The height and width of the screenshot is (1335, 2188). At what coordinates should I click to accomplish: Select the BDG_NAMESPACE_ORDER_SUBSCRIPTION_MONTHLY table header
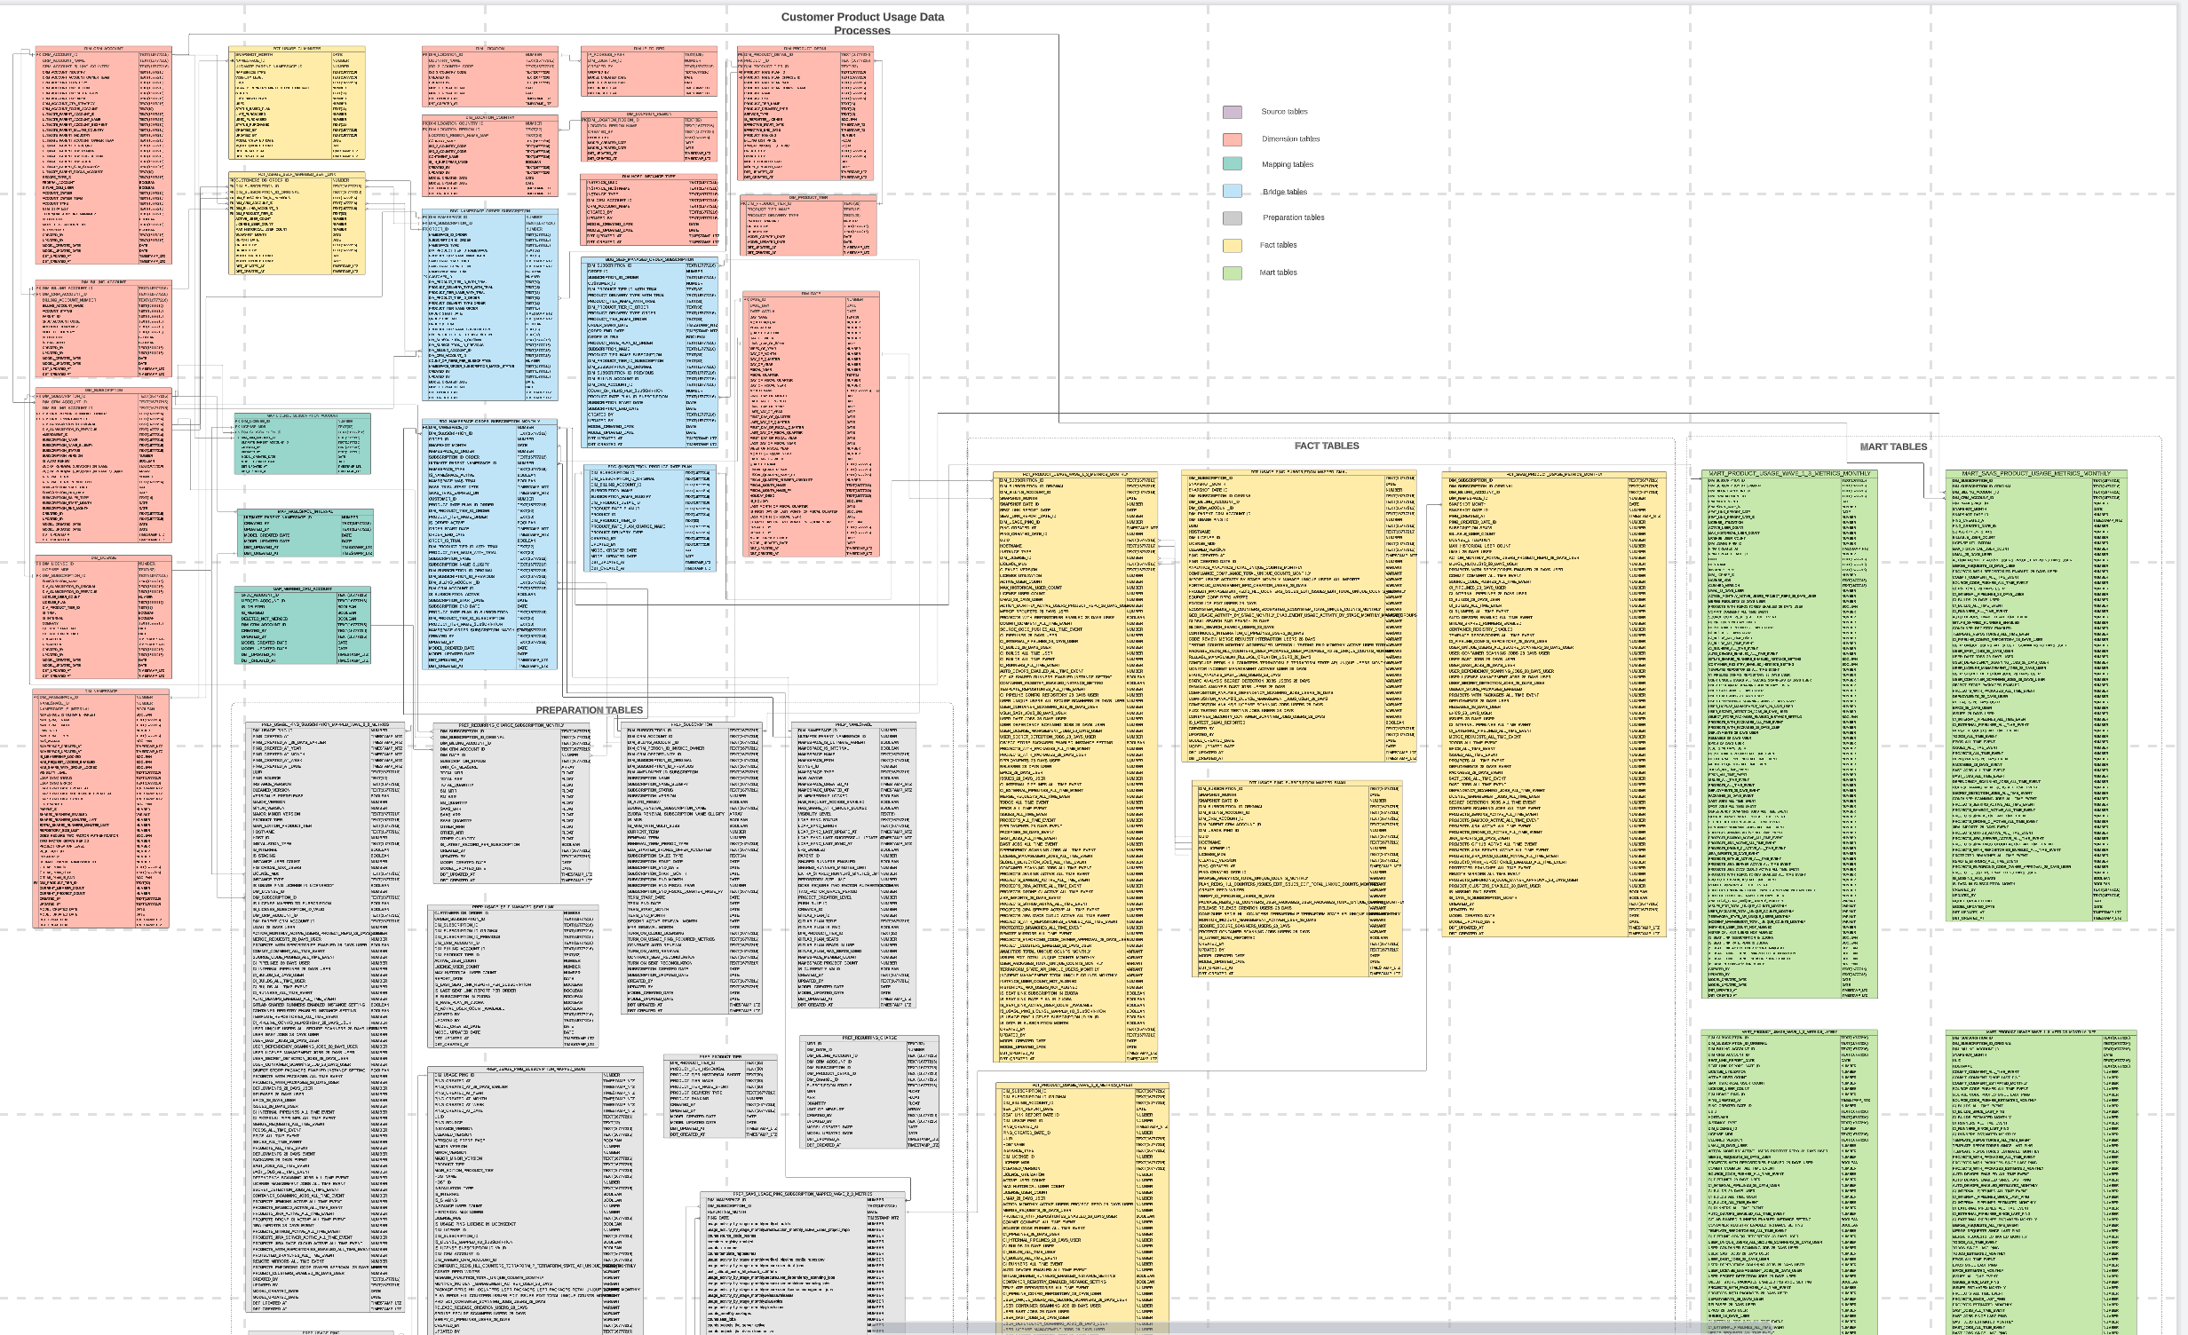point(490,421)
